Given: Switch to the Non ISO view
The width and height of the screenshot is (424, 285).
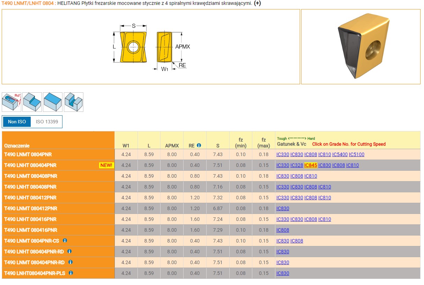Looking at the screenshot, I should pos(17,122).
